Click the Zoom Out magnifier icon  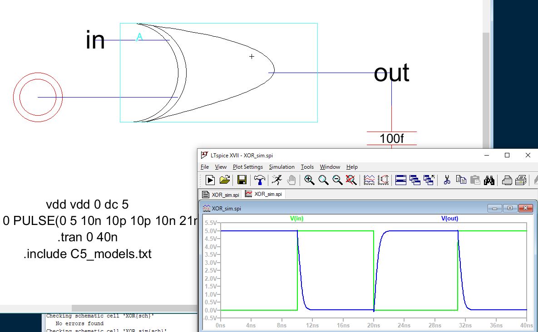tap(337, 180)
